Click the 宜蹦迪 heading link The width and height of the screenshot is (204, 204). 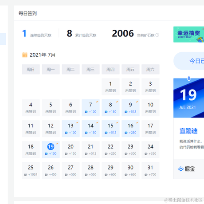(x=188, y=131)
